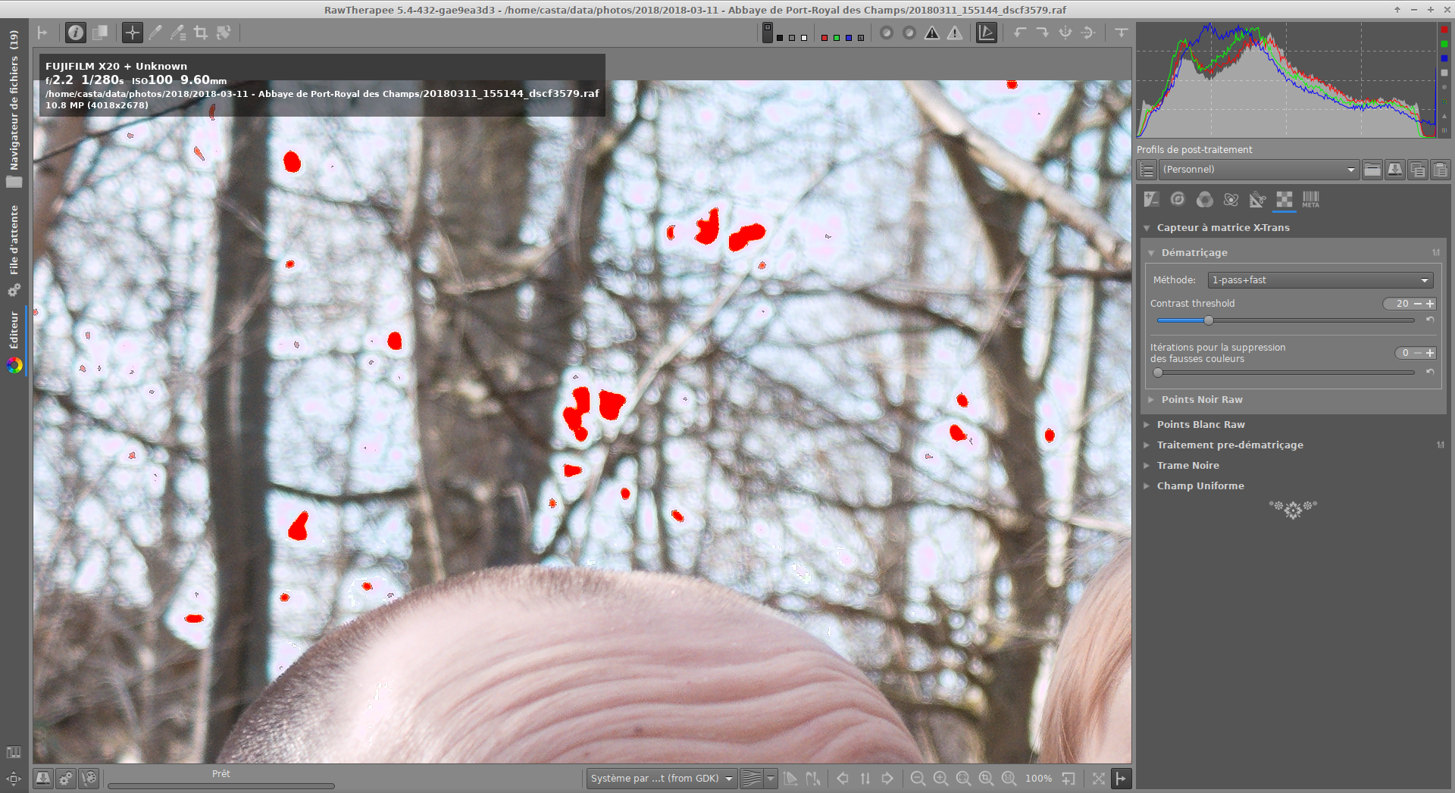Toggle the left panel with top toolbar arrow
Viewport: 1455px width, 793px height.
[x=42, y=33]
